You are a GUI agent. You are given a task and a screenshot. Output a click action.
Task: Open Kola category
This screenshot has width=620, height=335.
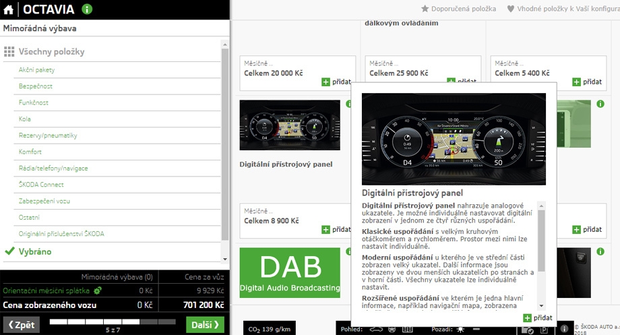point(24,119)
